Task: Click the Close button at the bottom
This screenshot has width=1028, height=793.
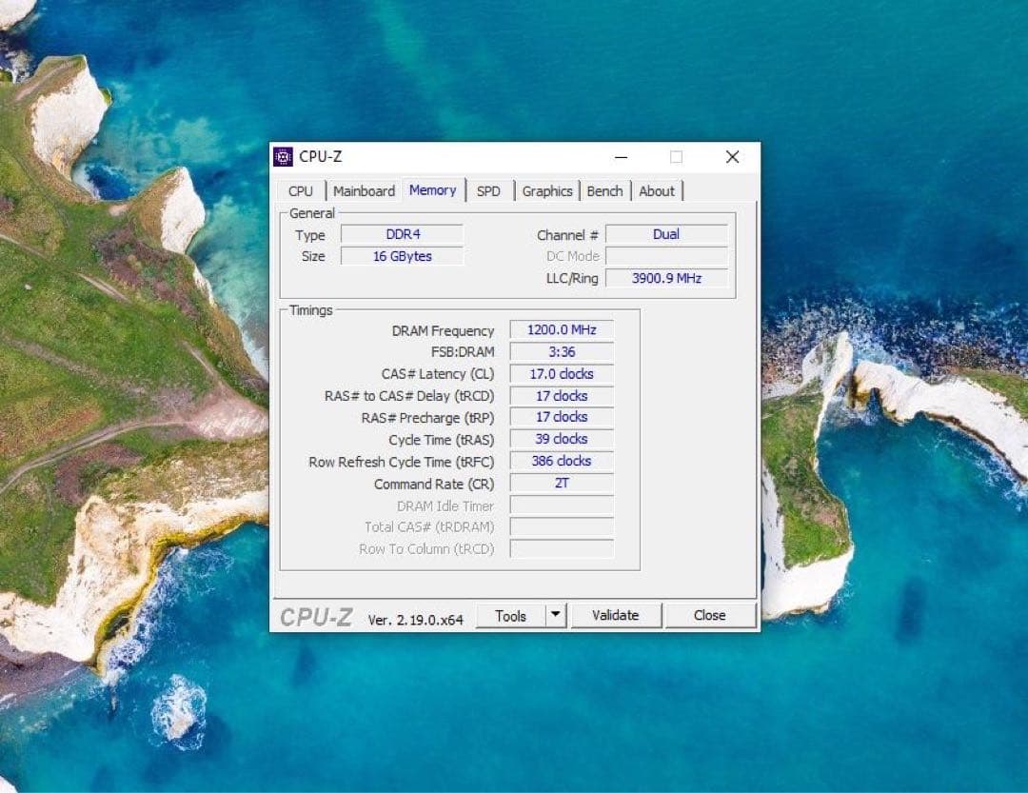Action: pyautogui.click(x=710, y=615)
